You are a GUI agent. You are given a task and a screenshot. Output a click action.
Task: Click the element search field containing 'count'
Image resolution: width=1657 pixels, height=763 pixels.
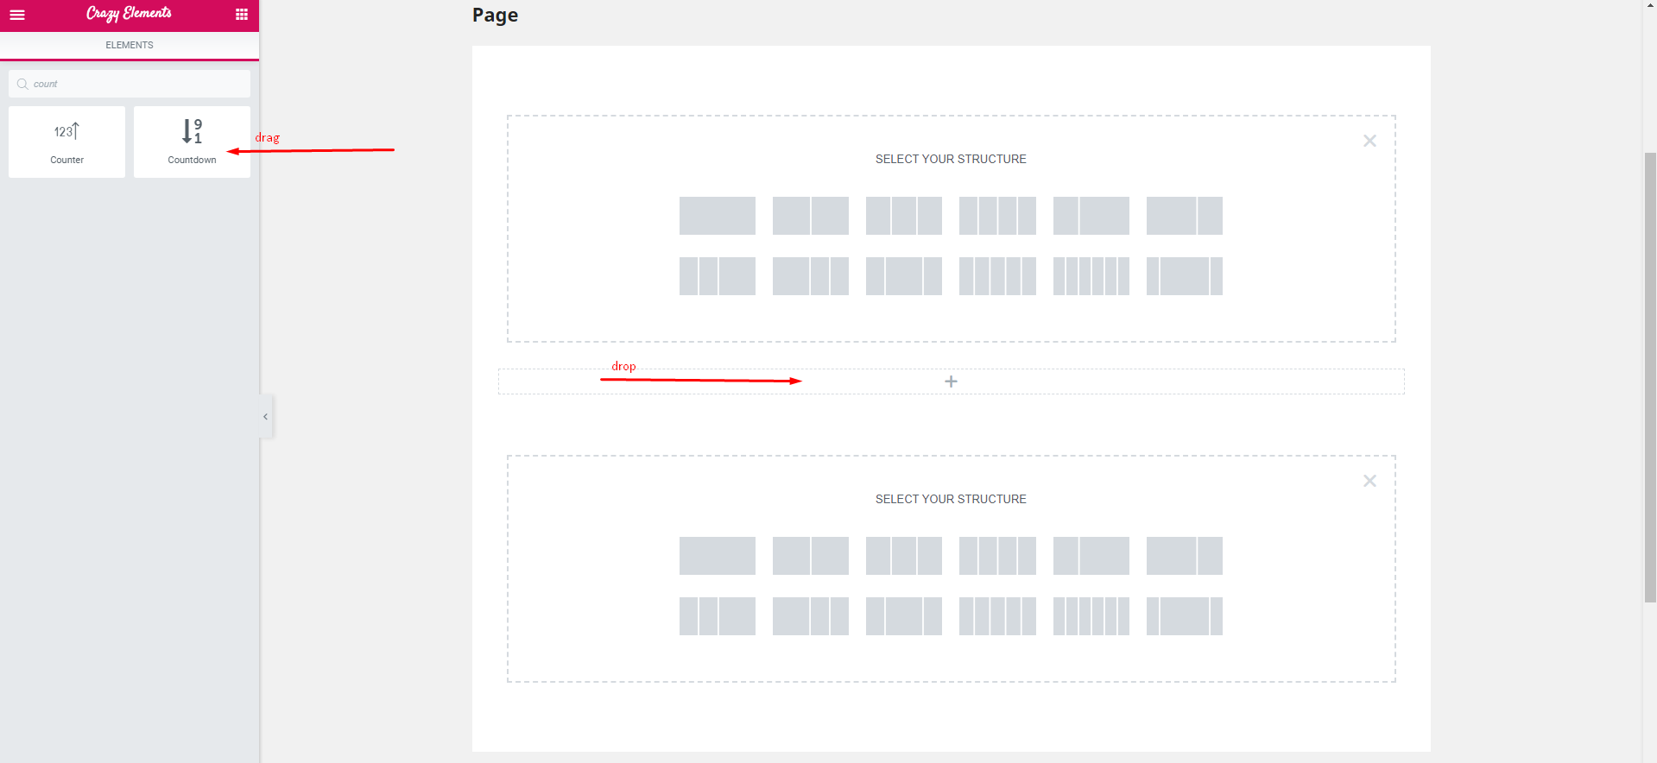pyautogui.click(x=130, y=84)
